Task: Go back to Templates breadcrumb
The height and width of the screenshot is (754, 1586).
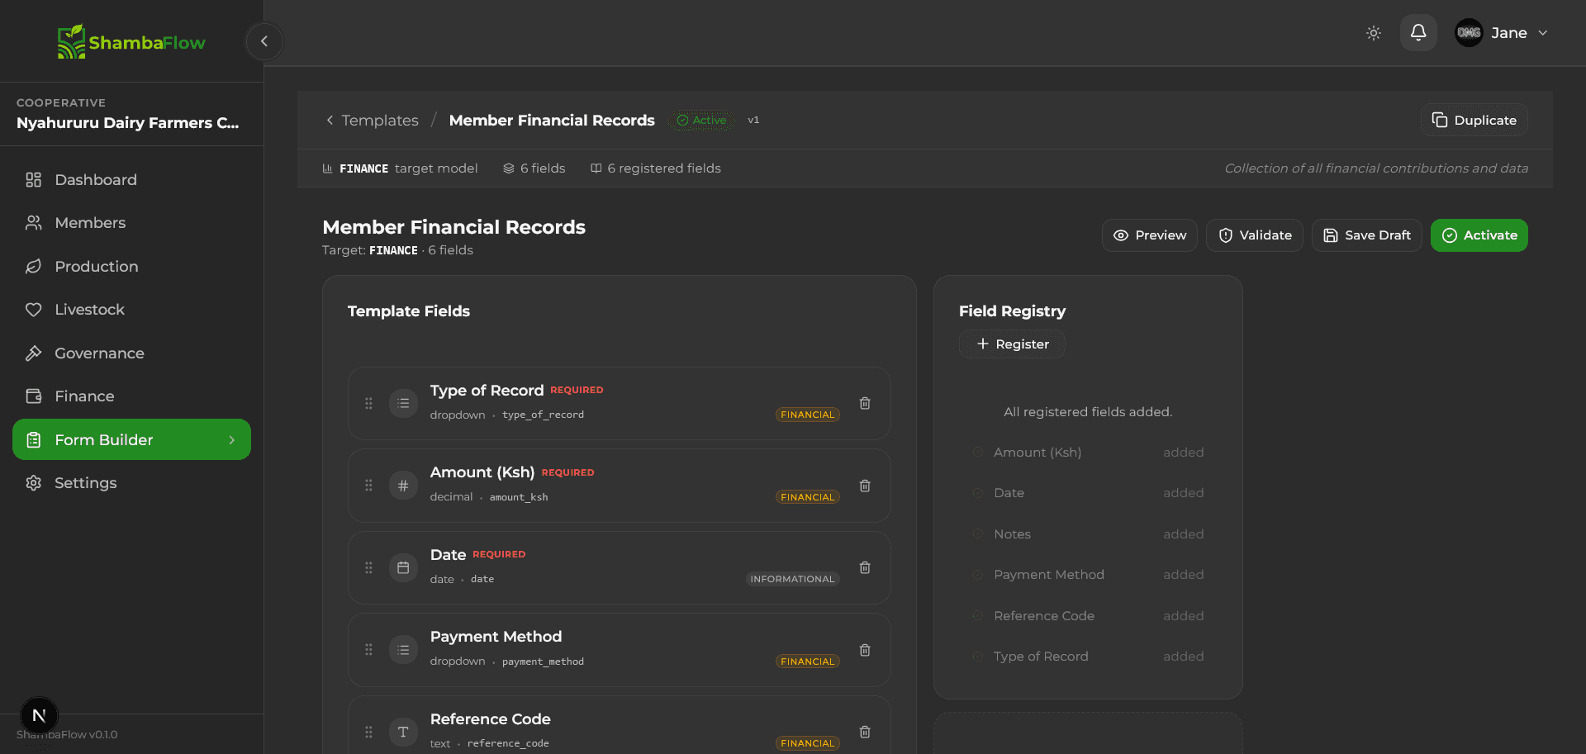Action: 372,120
